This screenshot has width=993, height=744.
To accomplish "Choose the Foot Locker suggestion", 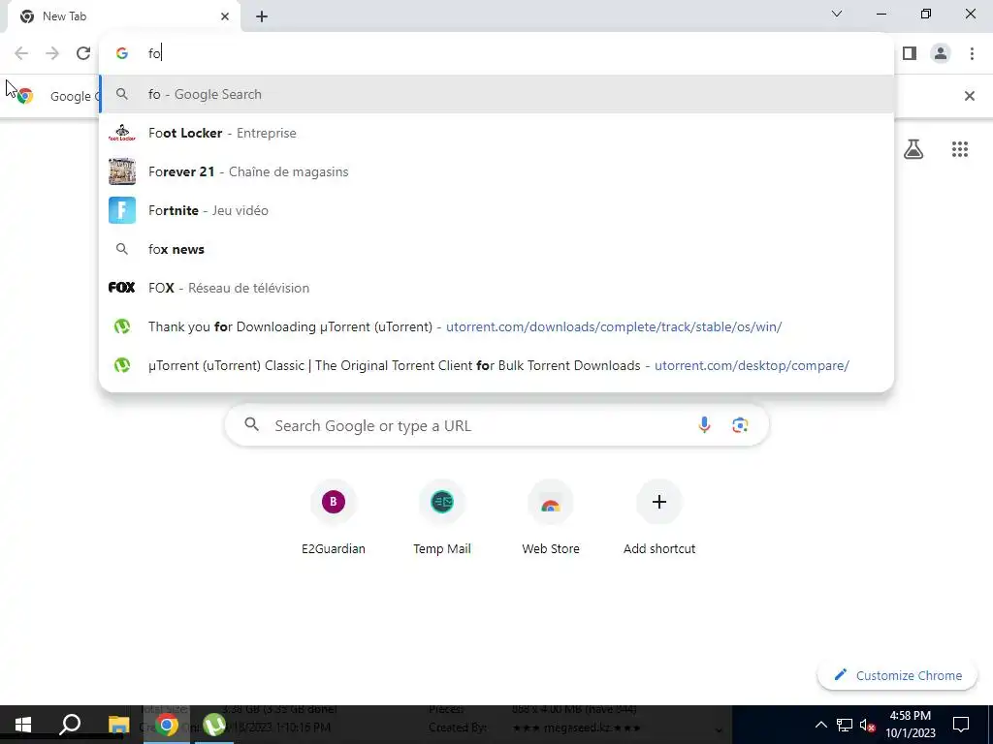I will [x=496, y=133].
